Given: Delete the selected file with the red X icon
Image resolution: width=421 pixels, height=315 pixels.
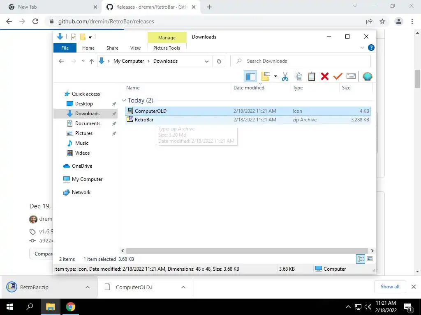Looking at the screenshot, I should pyautogui.click(x=325, y=77).
